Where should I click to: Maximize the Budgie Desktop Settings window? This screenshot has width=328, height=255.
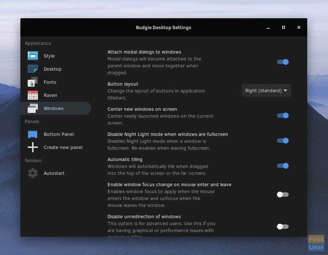[x=284, y=27]
